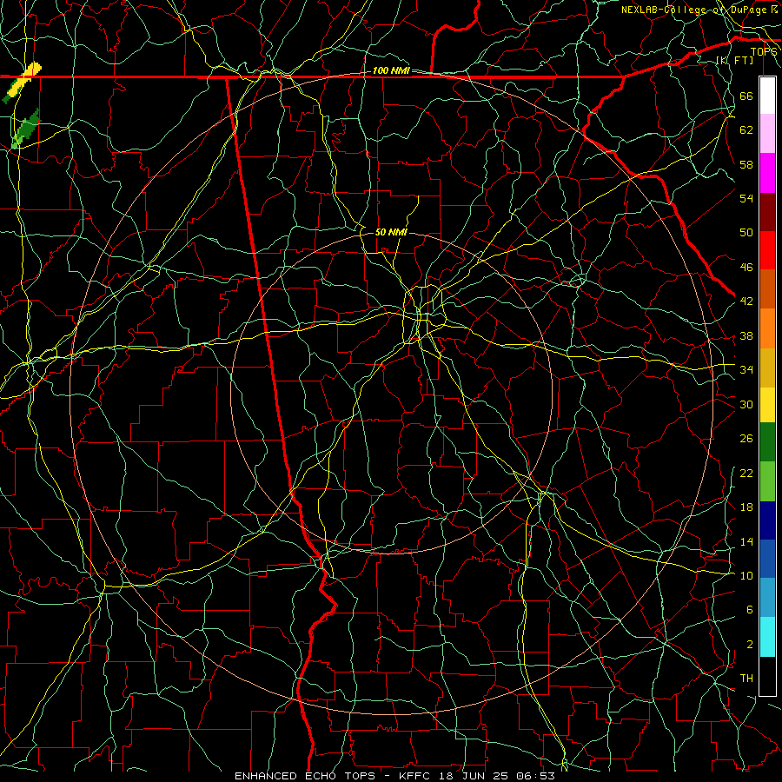This screenshot has height=782, width=782.
Task: Click the light pink legend swatch
Action: (x=767, y=134)
